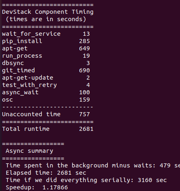Select the 'async_wait' row label
Image resolution: width=180 pixels, height=191 pixels.
point(20,92)
